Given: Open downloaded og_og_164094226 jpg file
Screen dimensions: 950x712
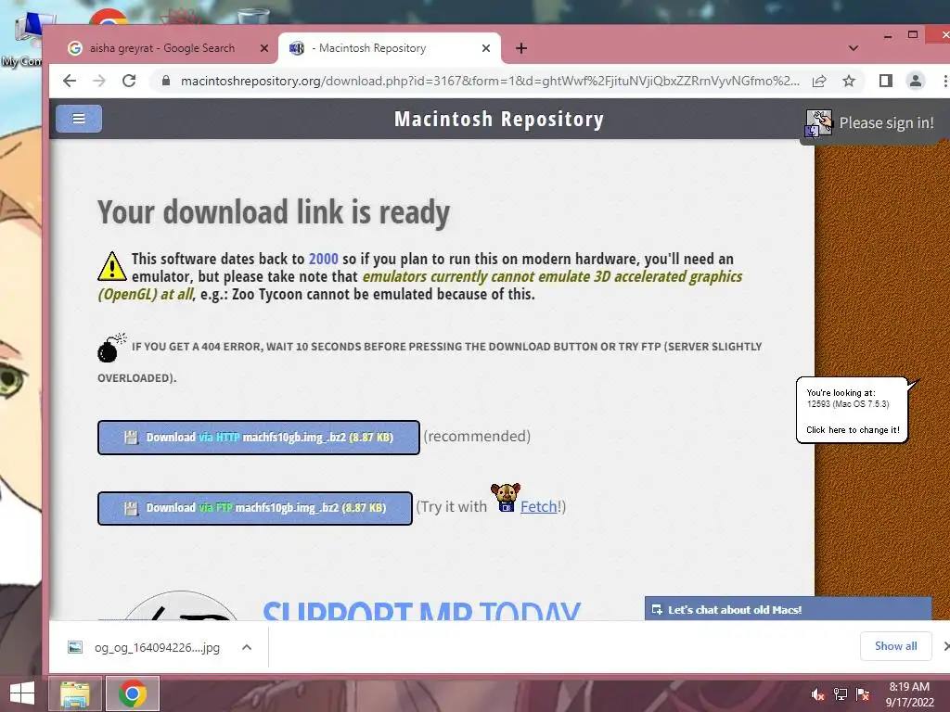Looking at the screenshot, I should 144,648.
